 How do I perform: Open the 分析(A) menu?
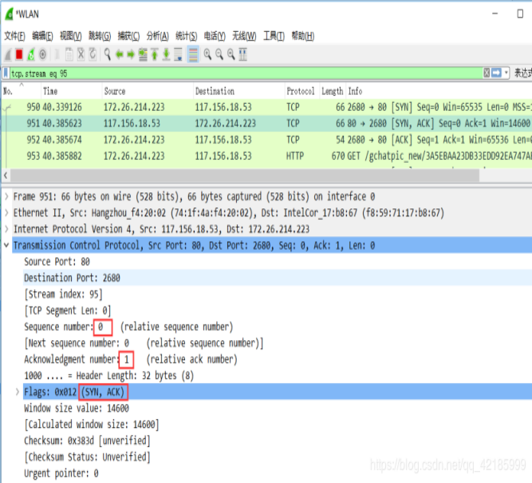(157, 36)
